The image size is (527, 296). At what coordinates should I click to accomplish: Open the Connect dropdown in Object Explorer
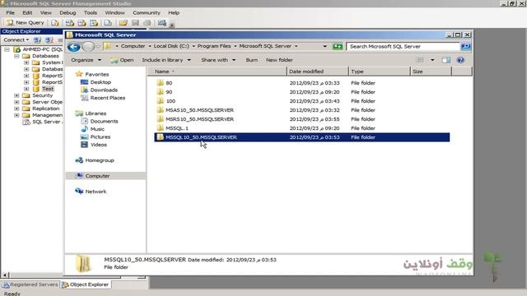pyautogui.click(x=16, y=40)
